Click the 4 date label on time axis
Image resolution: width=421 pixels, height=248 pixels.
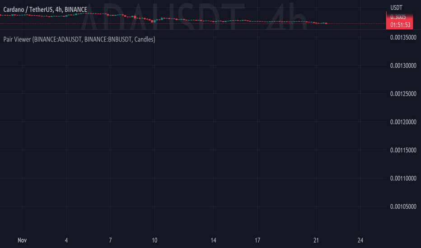[x=66, y=240]
